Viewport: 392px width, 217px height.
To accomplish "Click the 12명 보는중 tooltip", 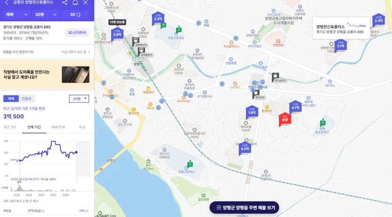I will click(117, 22).
